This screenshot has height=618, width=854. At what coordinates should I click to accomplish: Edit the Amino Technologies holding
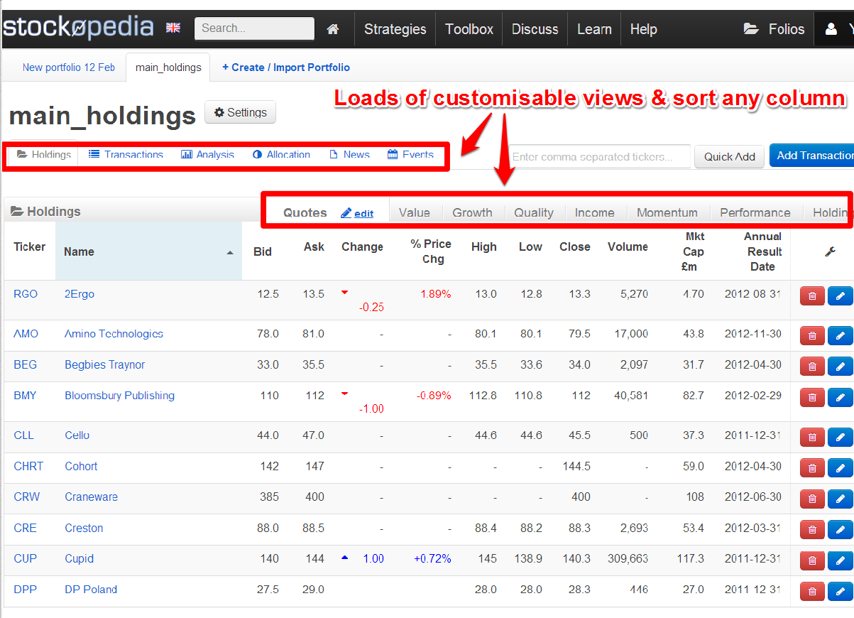pyautogui.click(x=841, y=335)
